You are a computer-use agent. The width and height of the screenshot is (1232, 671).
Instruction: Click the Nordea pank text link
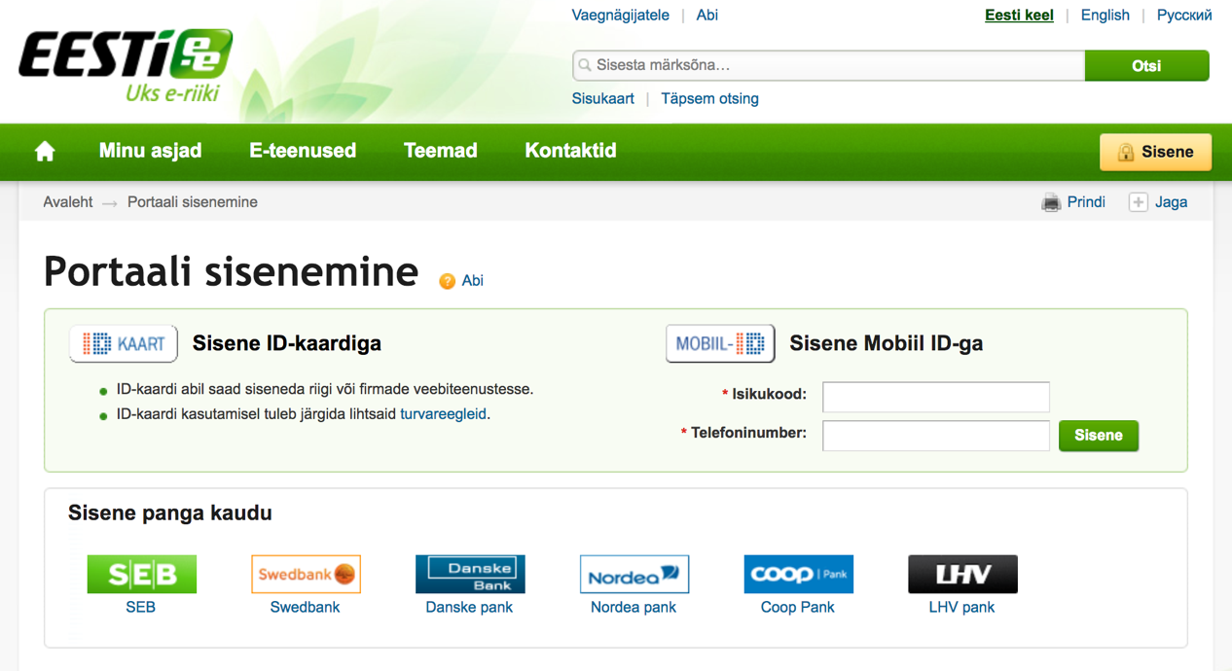click(634, 608)
